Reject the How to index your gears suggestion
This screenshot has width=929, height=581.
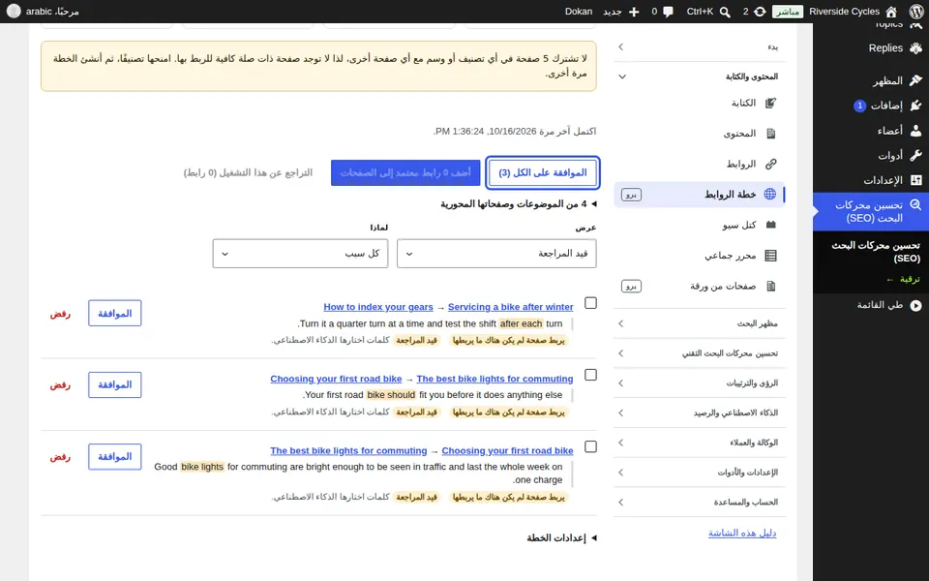point(60,314)
